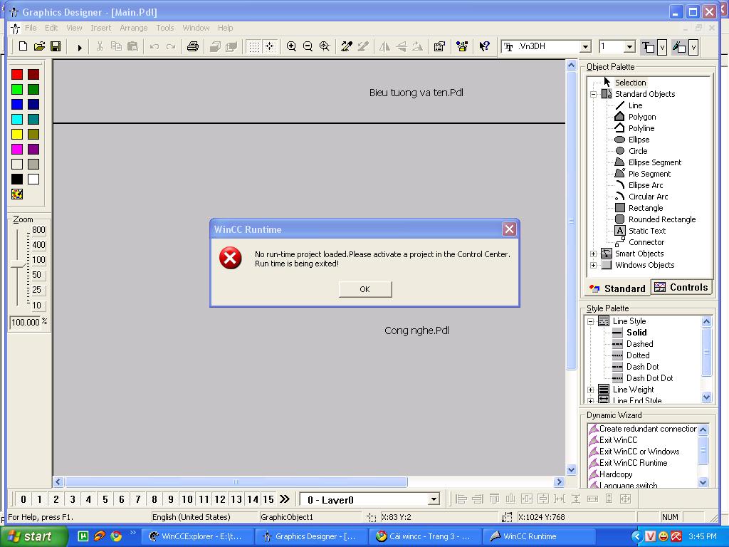Choose the yellow color swatch
The width and height of the screenshot is (729, 547).
[x=17, y=134]
